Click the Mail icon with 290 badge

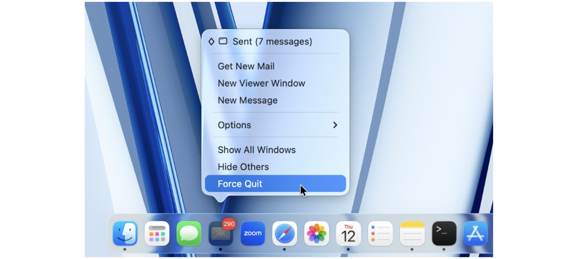coord(221,232)
